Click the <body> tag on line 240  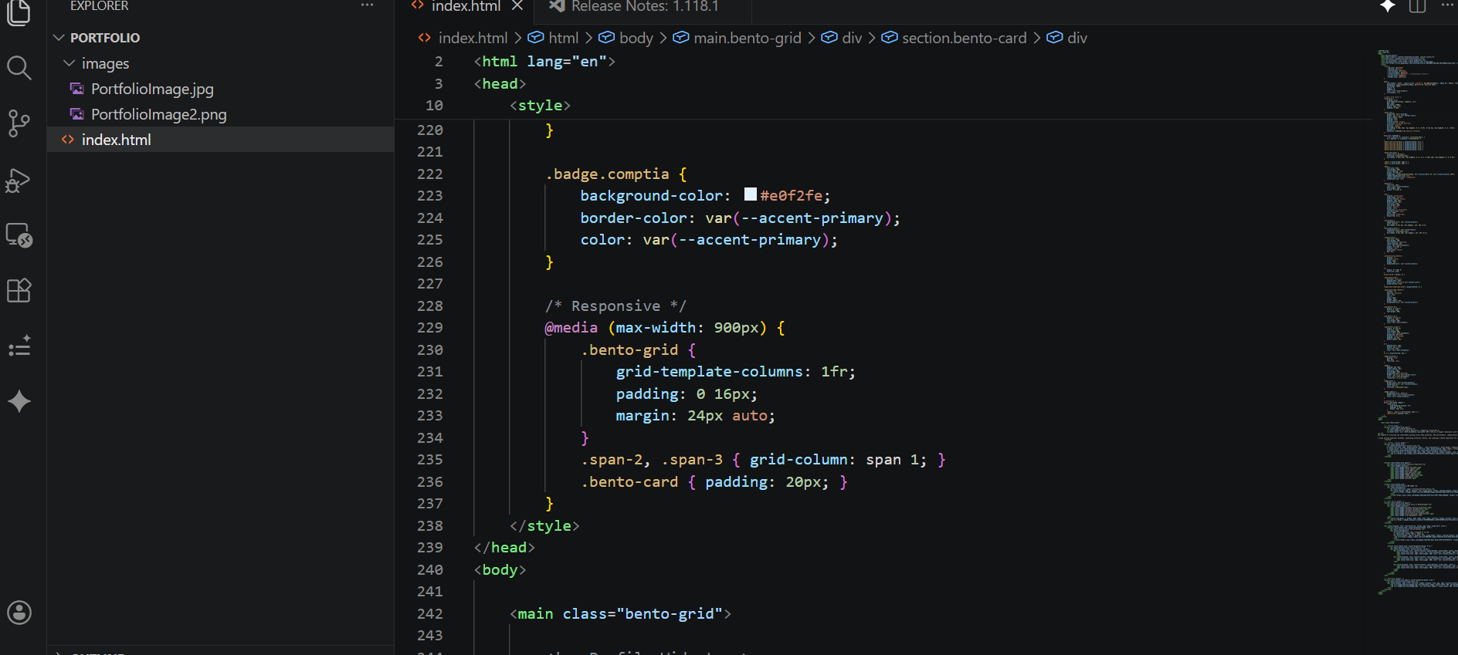point(500,570)
